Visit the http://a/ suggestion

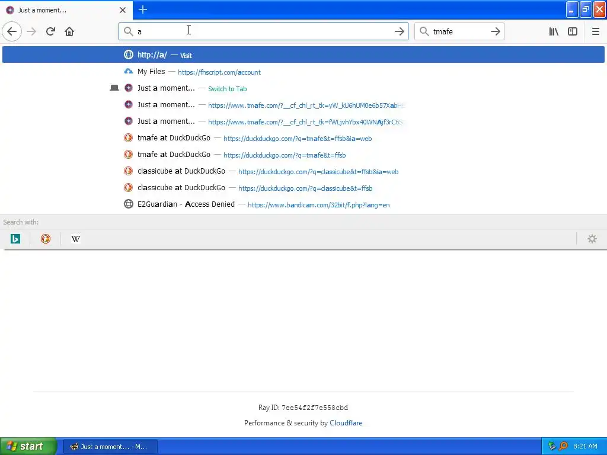click(303, 55)
